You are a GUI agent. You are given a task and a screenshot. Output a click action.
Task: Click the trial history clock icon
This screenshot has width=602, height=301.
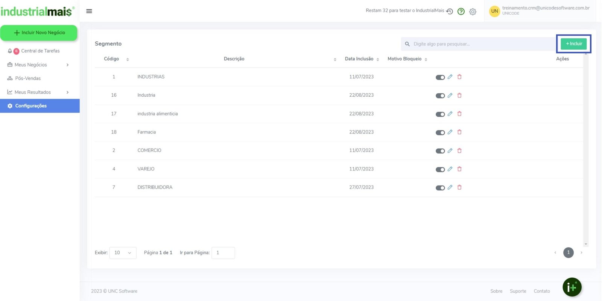(450, 11)
